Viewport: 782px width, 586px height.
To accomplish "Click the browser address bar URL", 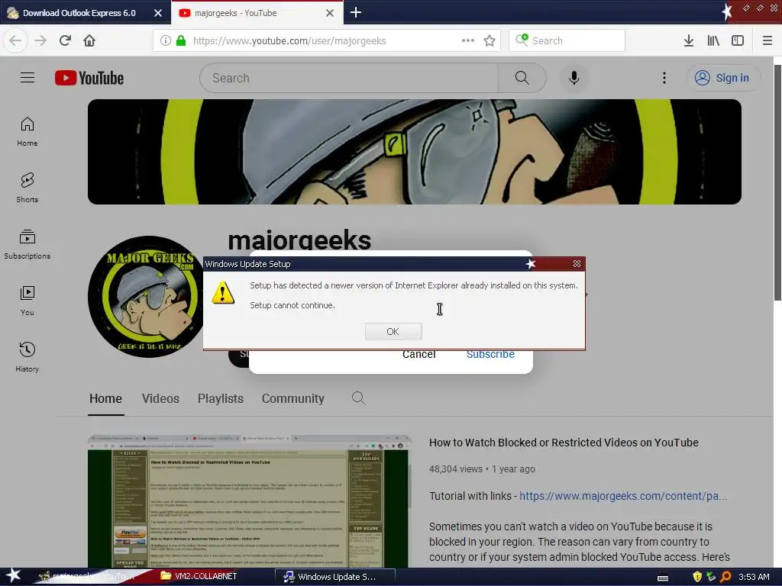I will click(289, 41).
